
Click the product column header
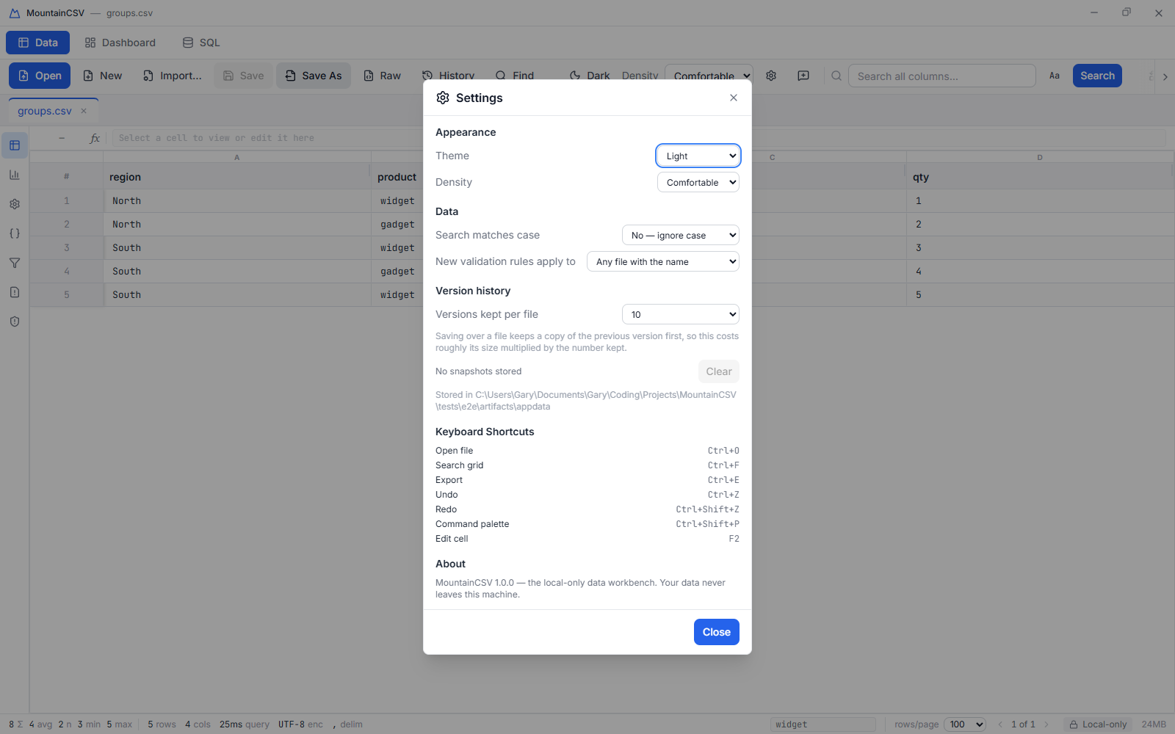coord(397,177)
